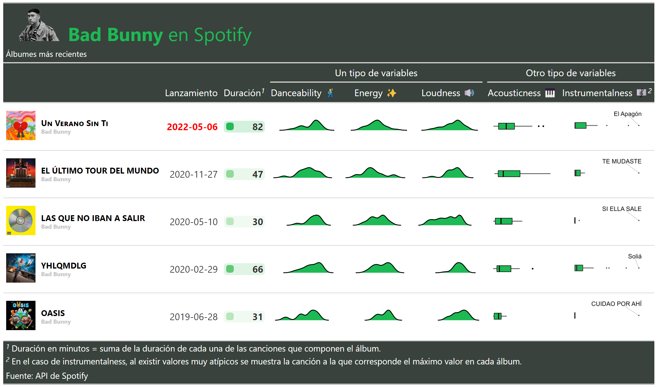Image resolution: width=657 pixels, height=387 pixels.
Task: Click the release date 2020-11-27
Action: point(194,174)
